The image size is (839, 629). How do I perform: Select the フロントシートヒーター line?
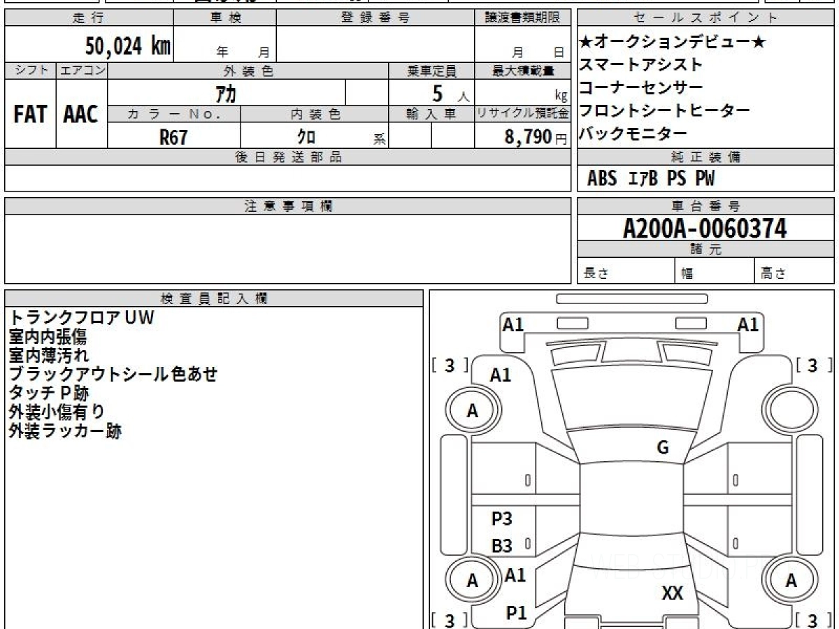click(664, 111)
